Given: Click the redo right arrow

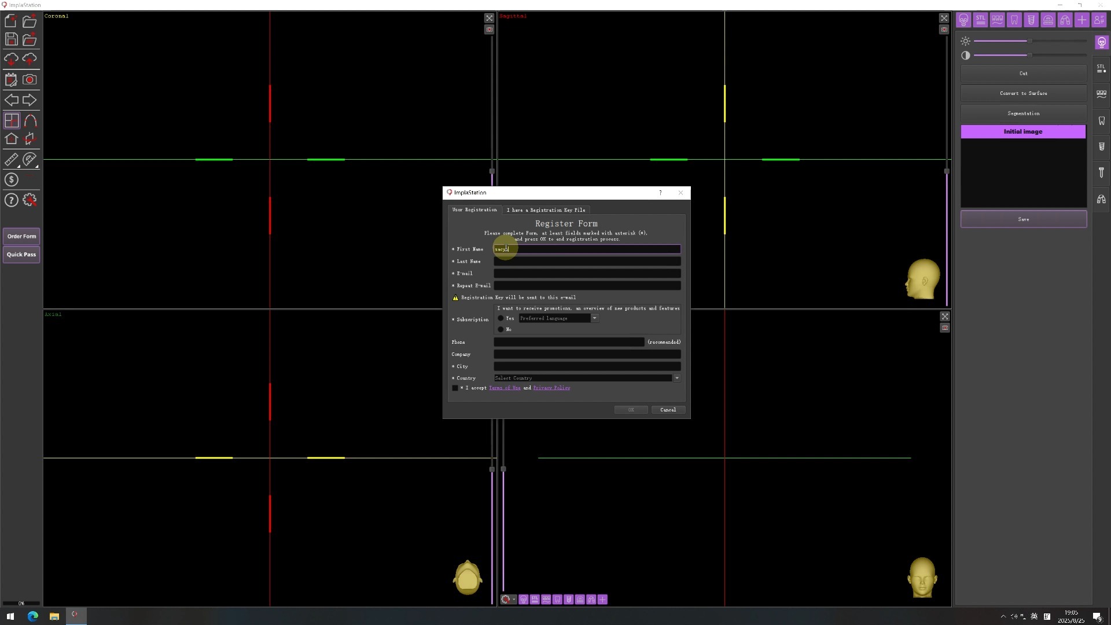Looking at the screenshot, I should (30, 100).
